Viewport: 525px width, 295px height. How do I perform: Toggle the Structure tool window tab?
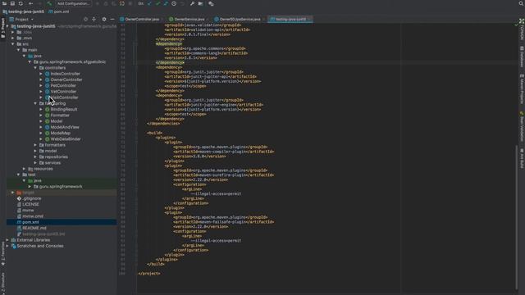coord(3,283)
